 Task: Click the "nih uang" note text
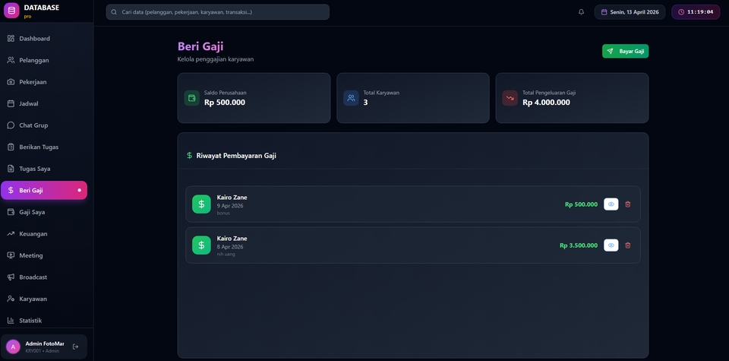coord(226,254)
